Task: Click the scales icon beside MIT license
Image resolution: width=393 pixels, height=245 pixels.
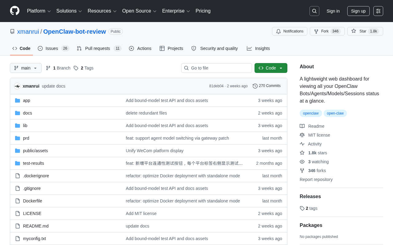Action: (x=302, y=135)
